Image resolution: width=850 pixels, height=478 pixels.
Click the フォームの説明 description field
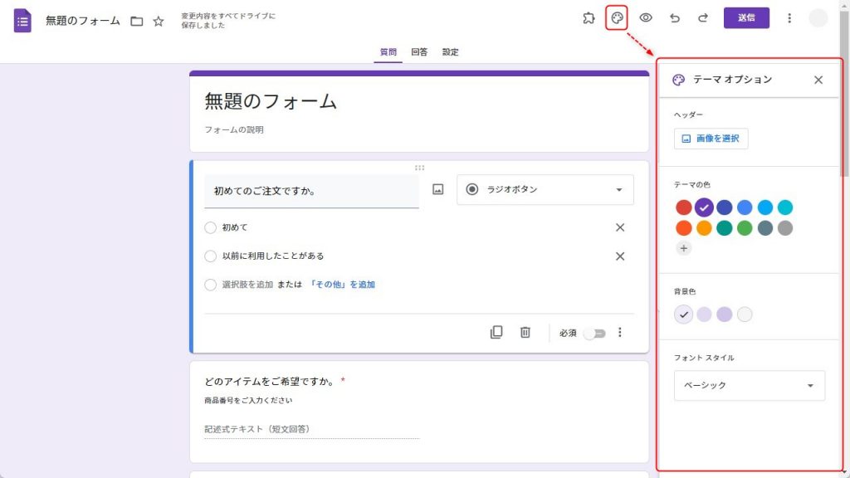(x=233, y=130)
